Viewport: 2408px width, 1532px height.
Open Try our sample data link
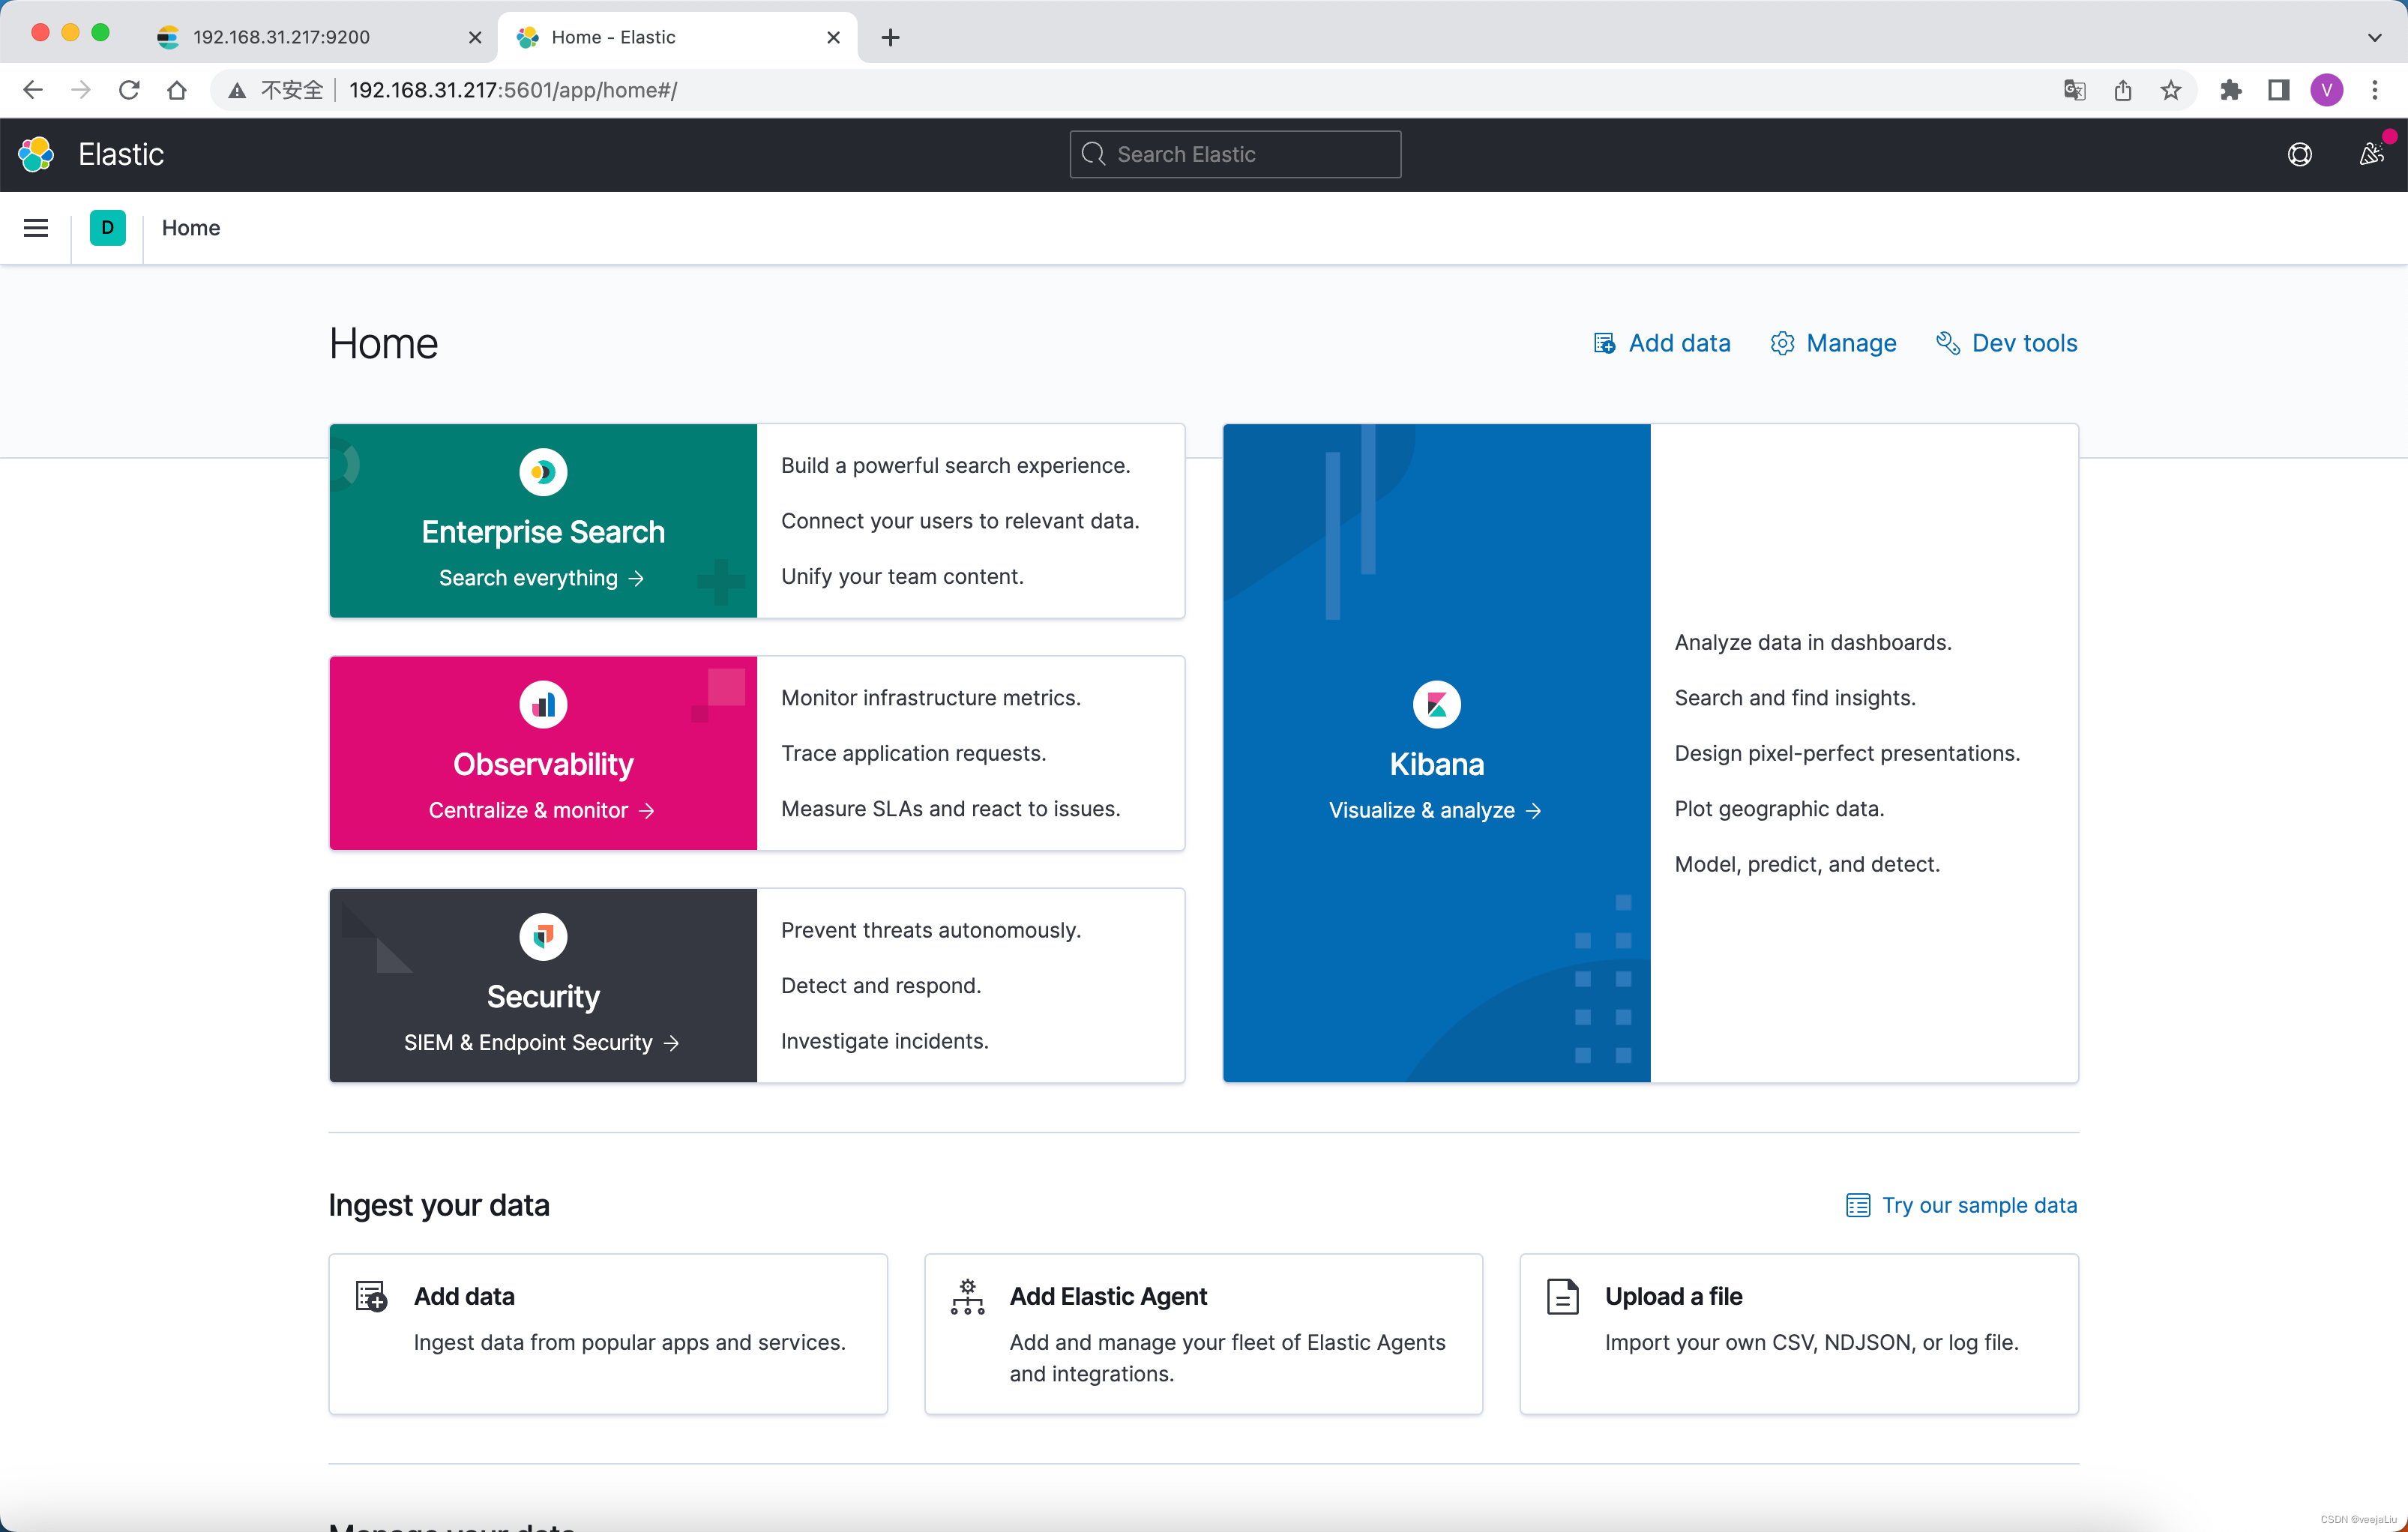coord(1961,1205)
